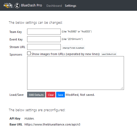This screenshot has height=129, width=137.
Task: Load the 5980 Defaults settings
Action: click(36, 95)
